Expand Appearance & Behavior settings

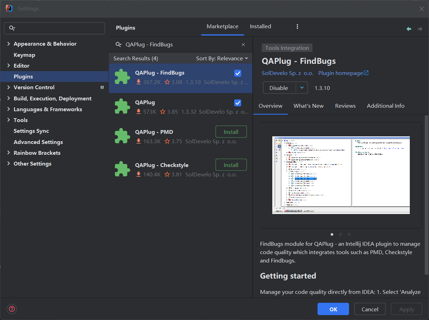[9, 44]
